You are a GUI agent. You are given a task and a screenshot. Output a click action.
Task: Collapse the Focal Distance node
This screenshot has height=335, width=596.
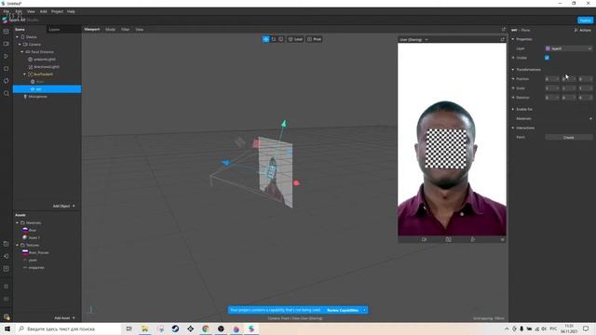click(x=22, y=52)
